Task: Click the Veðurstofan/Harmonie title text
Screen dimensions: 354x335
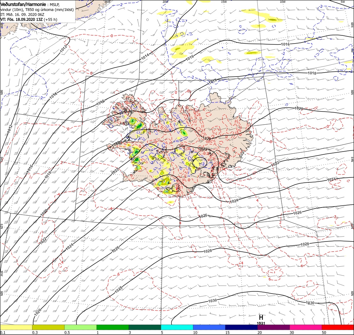Action: (x=23, y=4)
